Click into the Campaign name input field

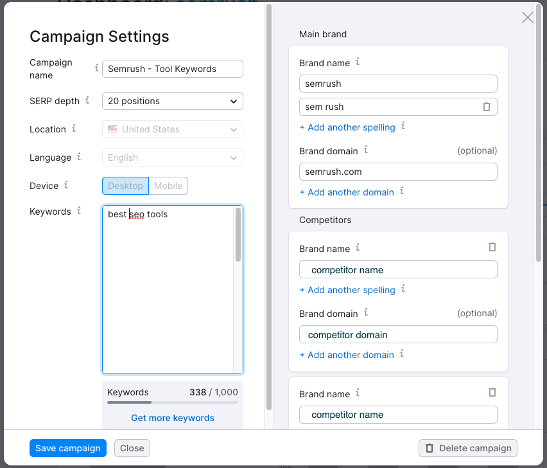point(173,69)
